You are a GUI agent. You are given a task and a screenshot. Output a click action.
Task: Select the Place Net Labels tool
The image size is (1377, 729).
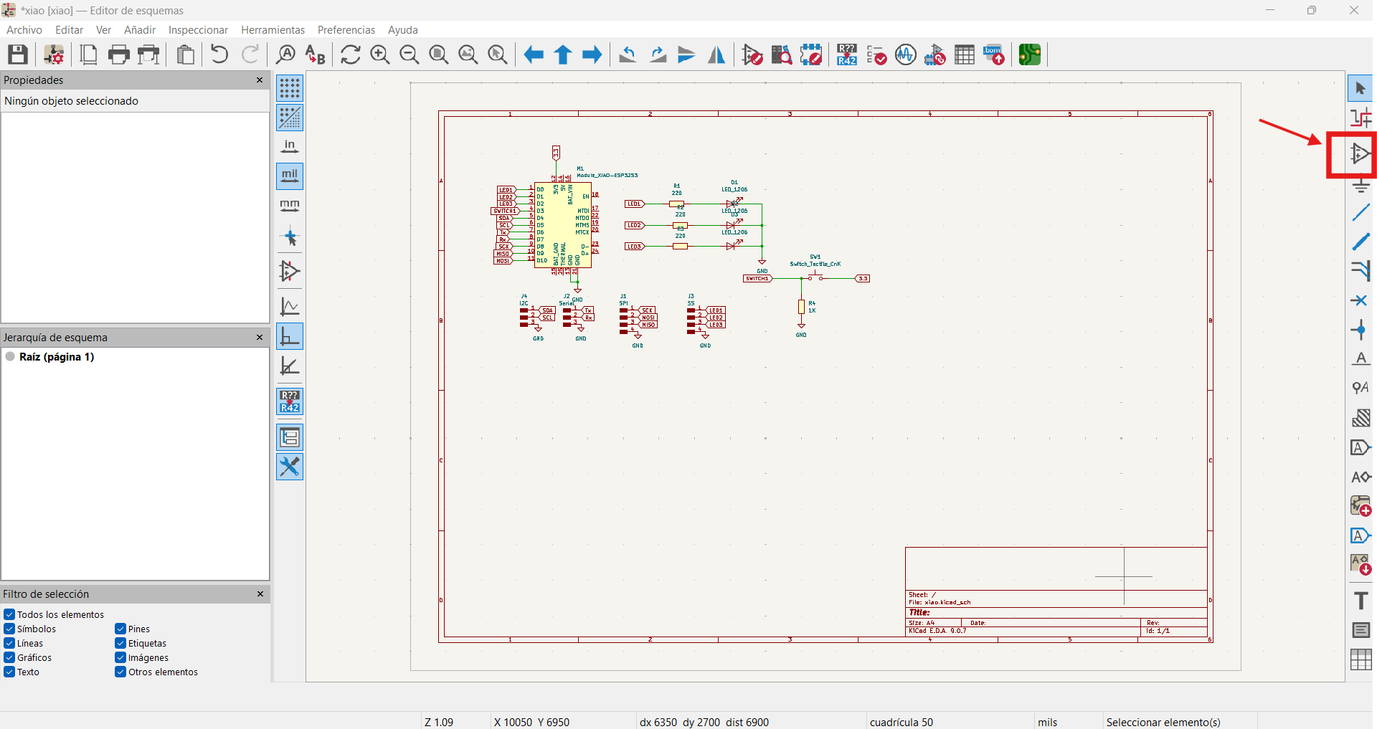[1361, 359]
